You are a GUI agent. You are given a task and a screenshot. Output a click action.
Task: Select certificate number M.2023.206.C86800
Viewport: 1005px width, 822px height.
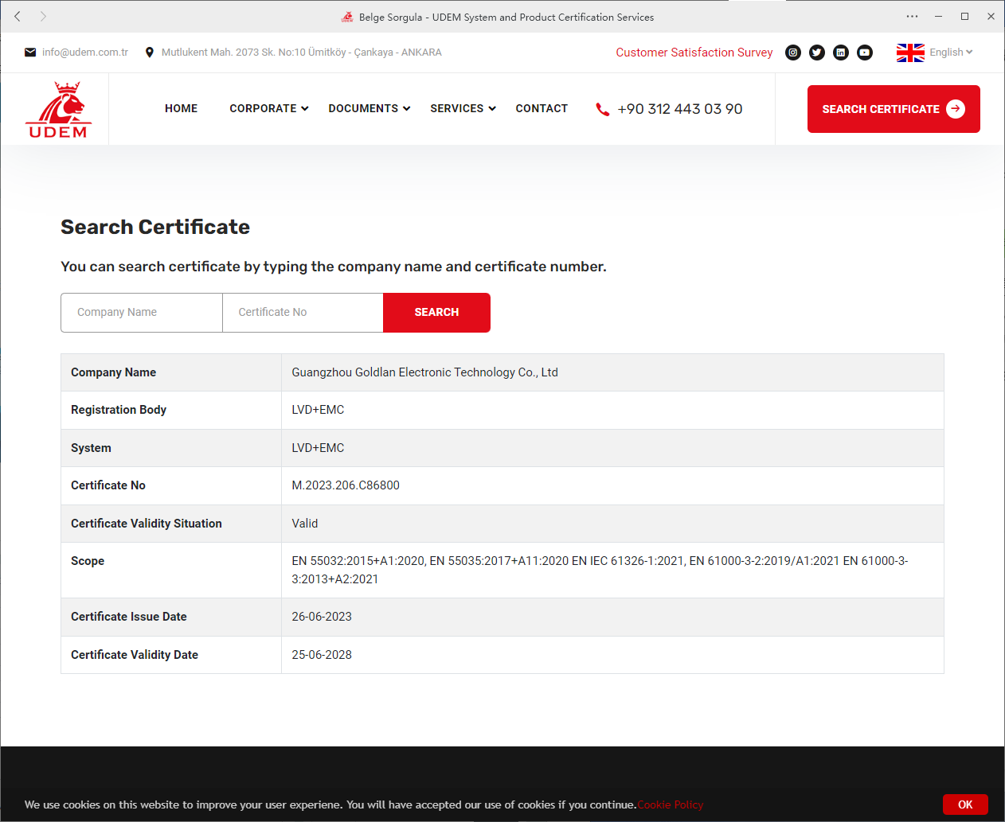tap(346, 485)
